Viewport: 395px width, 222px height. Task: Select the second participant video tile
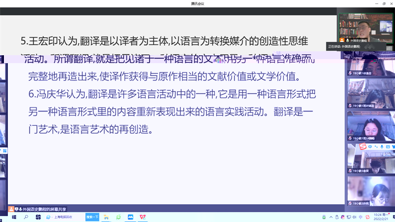[371, 90]
